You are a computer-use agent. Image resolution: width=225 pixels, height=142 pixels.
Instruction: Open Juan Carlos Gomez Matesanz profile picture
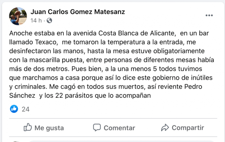18,16
